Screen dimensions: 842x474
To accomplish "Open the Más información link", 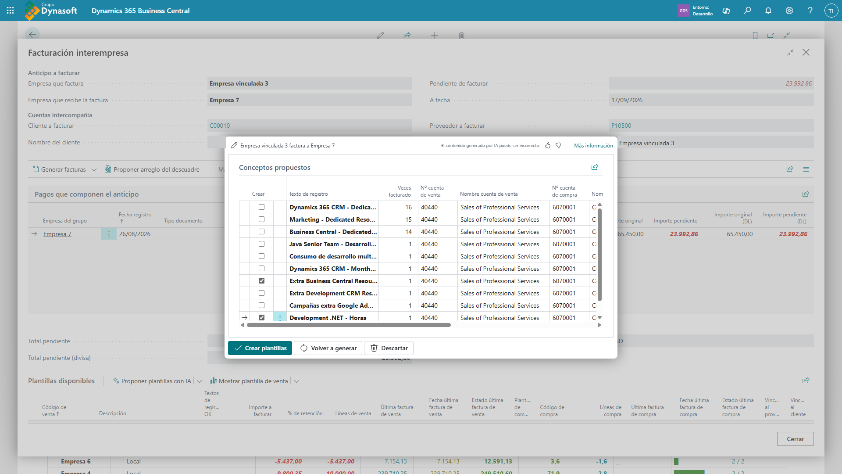I will pyautogui.click(x=594, y=146).
